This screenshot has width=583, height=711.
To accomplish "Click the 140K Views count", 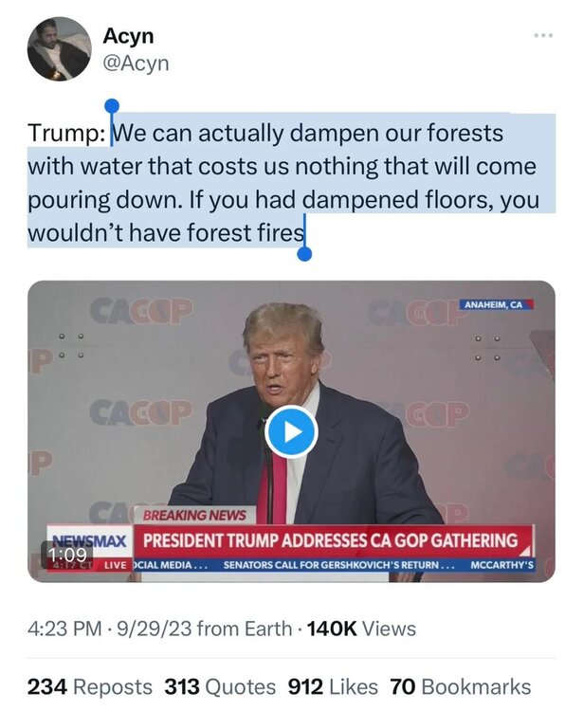I will 362,629.
